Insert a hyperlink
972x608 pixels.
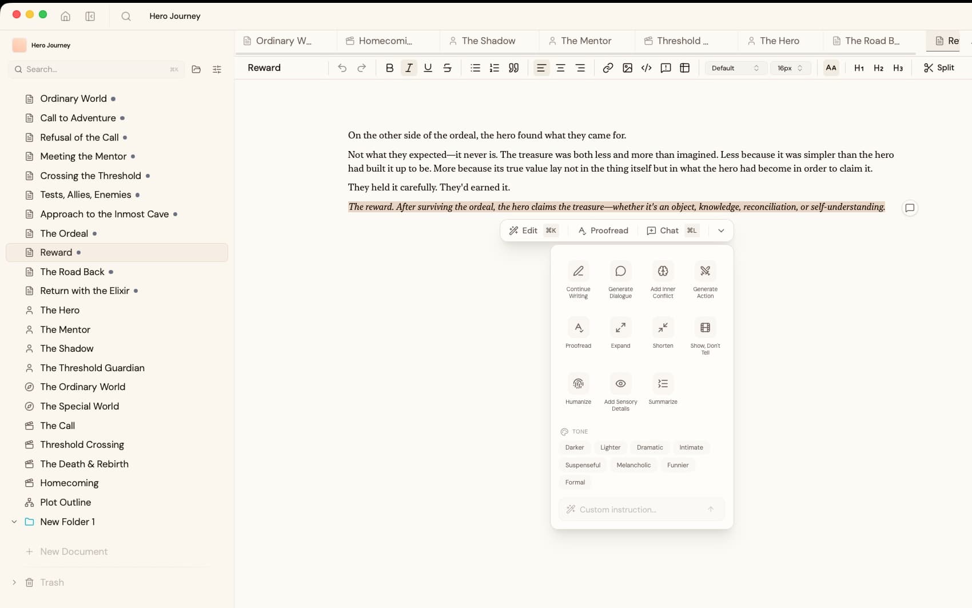pyautogui.click(x=608, y=67)
